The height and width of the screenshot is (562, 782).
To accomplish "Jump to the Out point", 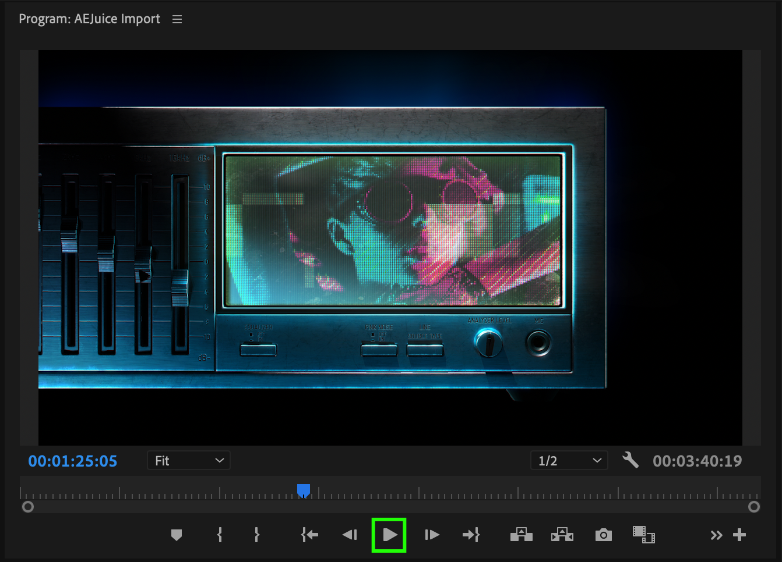I will coord(471,535).
